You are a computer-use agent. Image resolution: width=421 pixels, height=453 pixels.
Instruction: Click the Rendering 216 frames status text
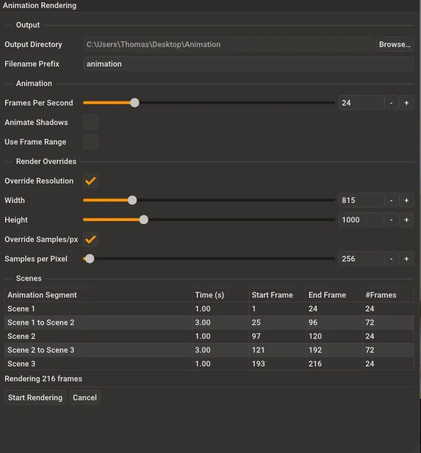[44, 379]
